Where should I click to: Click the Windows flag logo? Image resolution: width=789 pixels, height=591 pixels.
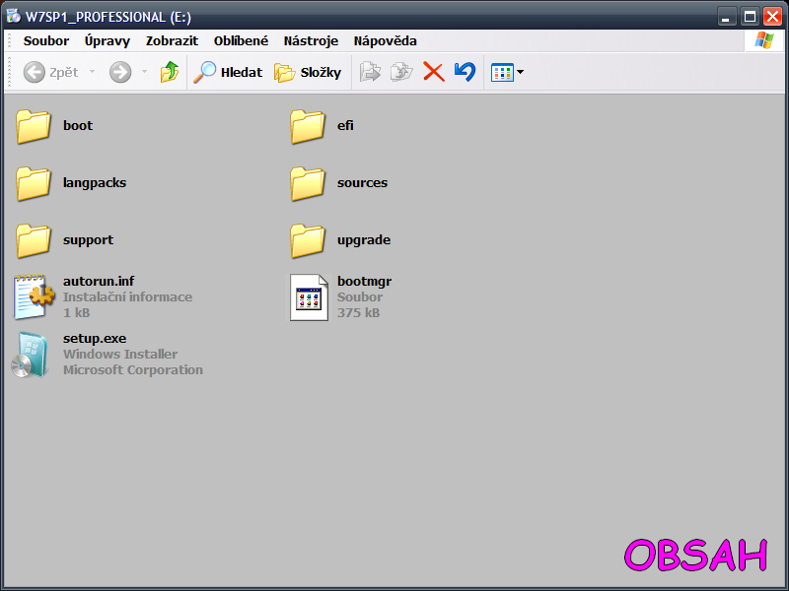coord(763,40)
